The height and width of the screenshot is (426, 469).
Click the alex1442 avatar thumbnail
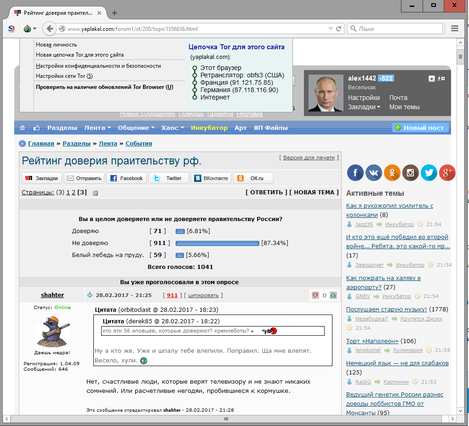326,93
